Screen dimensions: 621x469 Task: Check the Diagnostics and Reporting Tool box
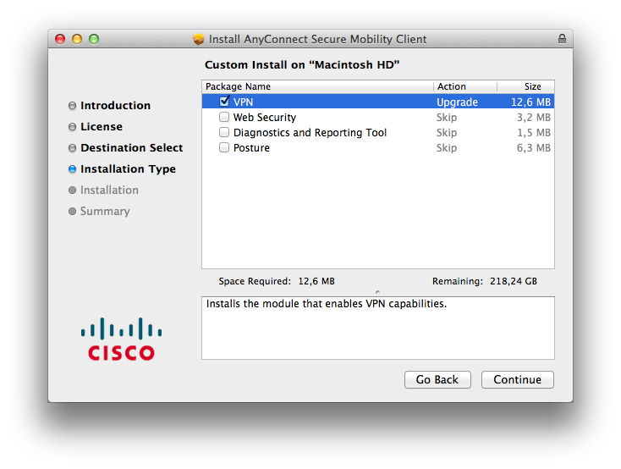coord(224,133)
